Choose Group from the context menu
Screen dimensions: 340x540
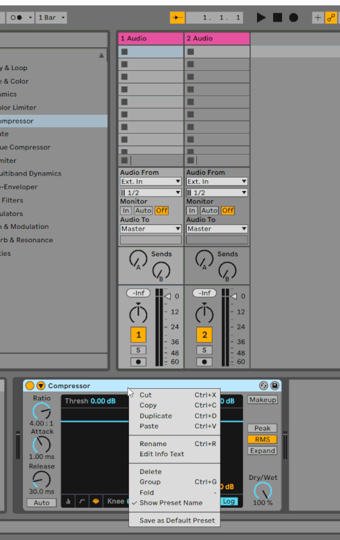tap(175, 482)
